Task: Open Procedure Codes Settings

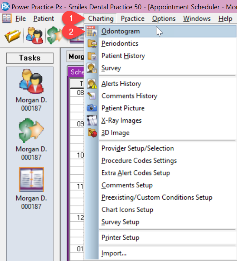Action: point(160,161)
